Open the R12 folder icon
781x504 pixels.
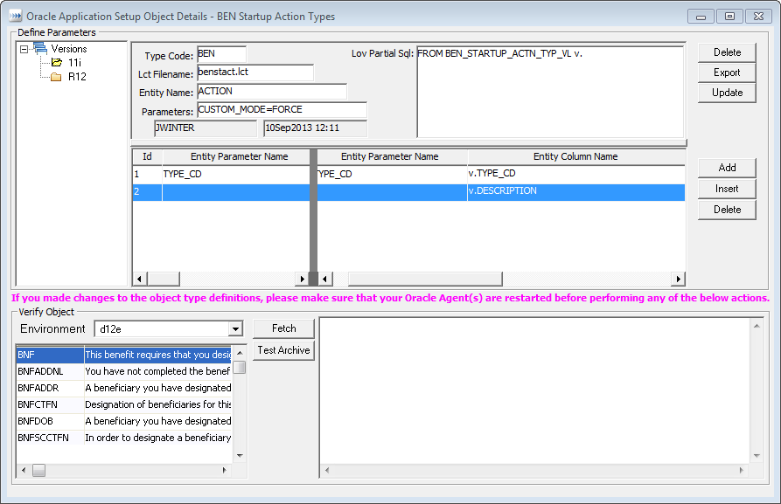pos(56,77)
